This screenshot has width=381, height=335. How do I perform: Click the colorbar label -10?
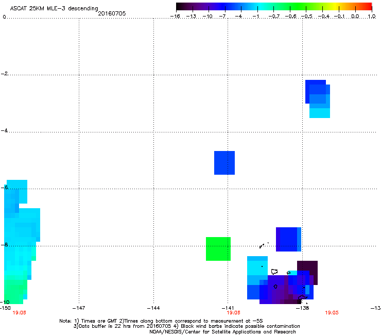point(207,16)
